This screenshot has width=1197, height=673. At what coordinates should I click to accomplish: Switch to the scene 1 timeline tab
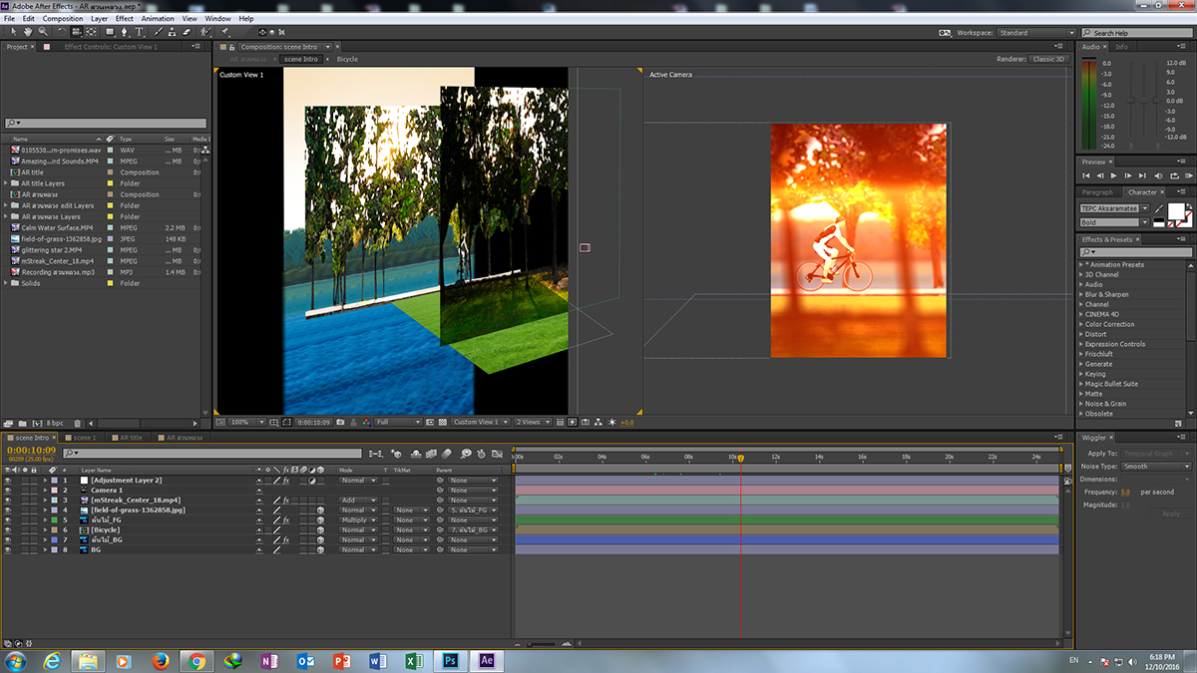85,438
